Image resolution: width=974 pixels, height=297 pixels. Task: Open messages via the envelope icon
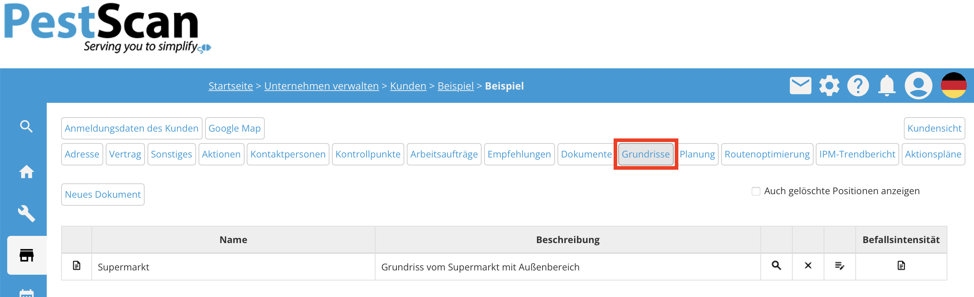800,86
